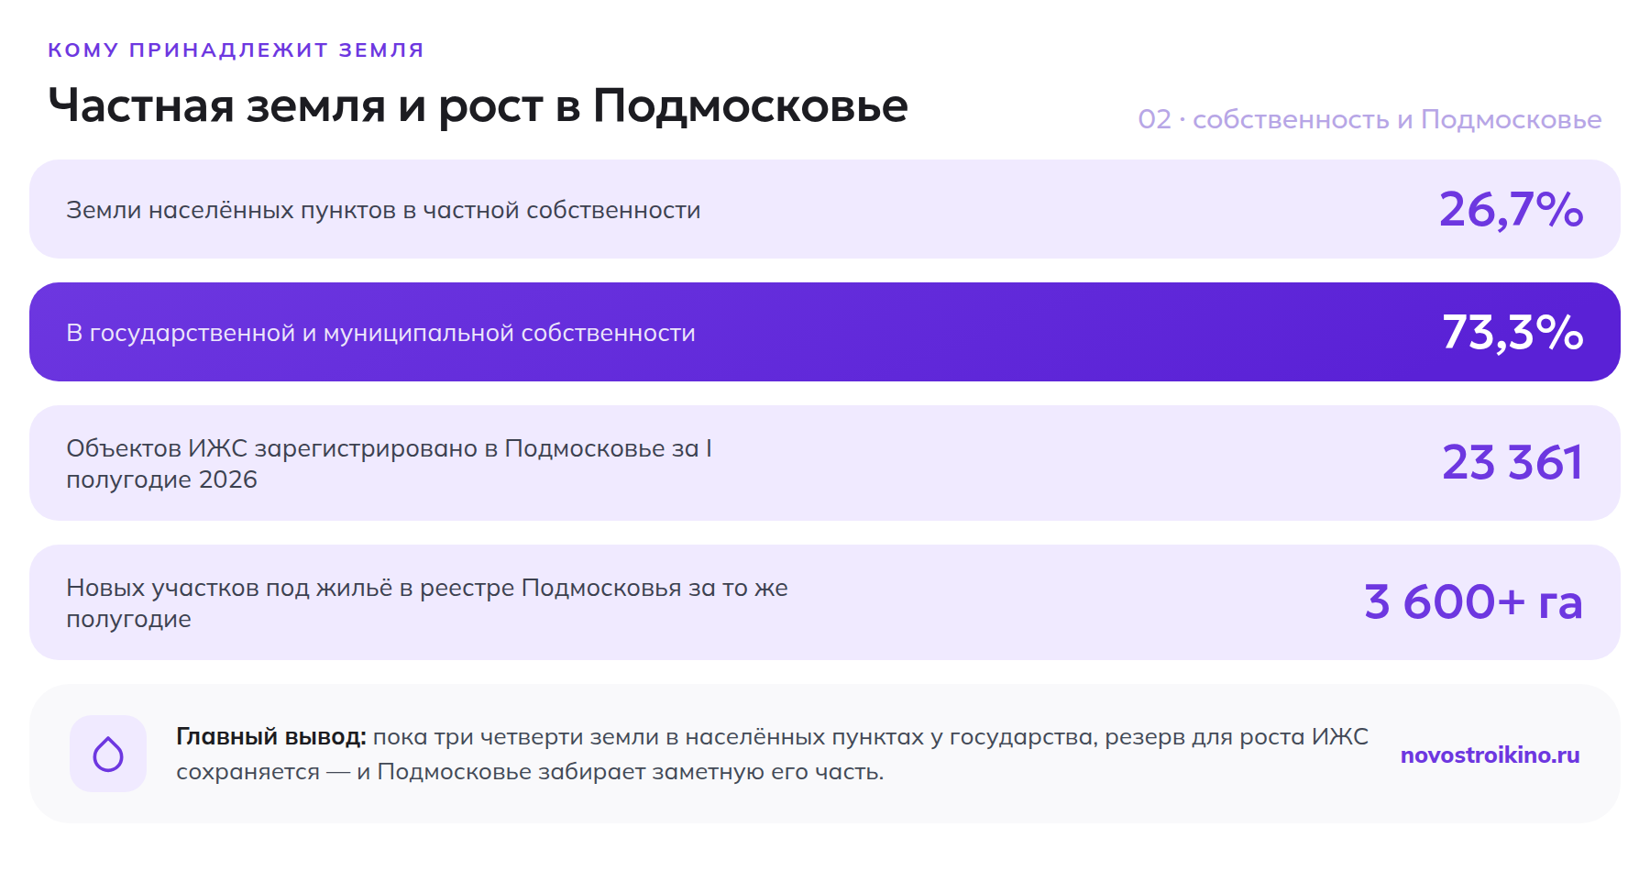Click the 73,3% value

(x=1512, y=332)
